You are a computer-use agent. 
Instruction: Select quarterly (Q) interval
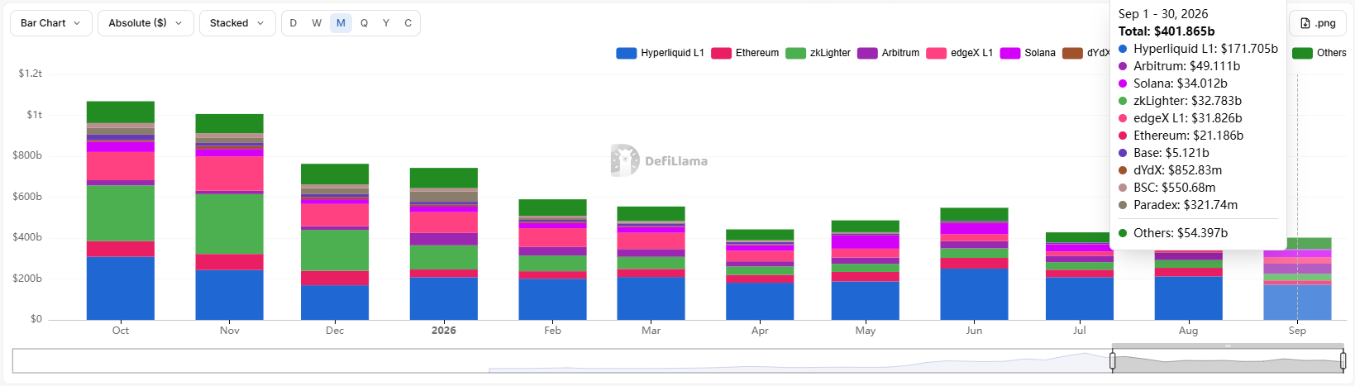point(364,23)
